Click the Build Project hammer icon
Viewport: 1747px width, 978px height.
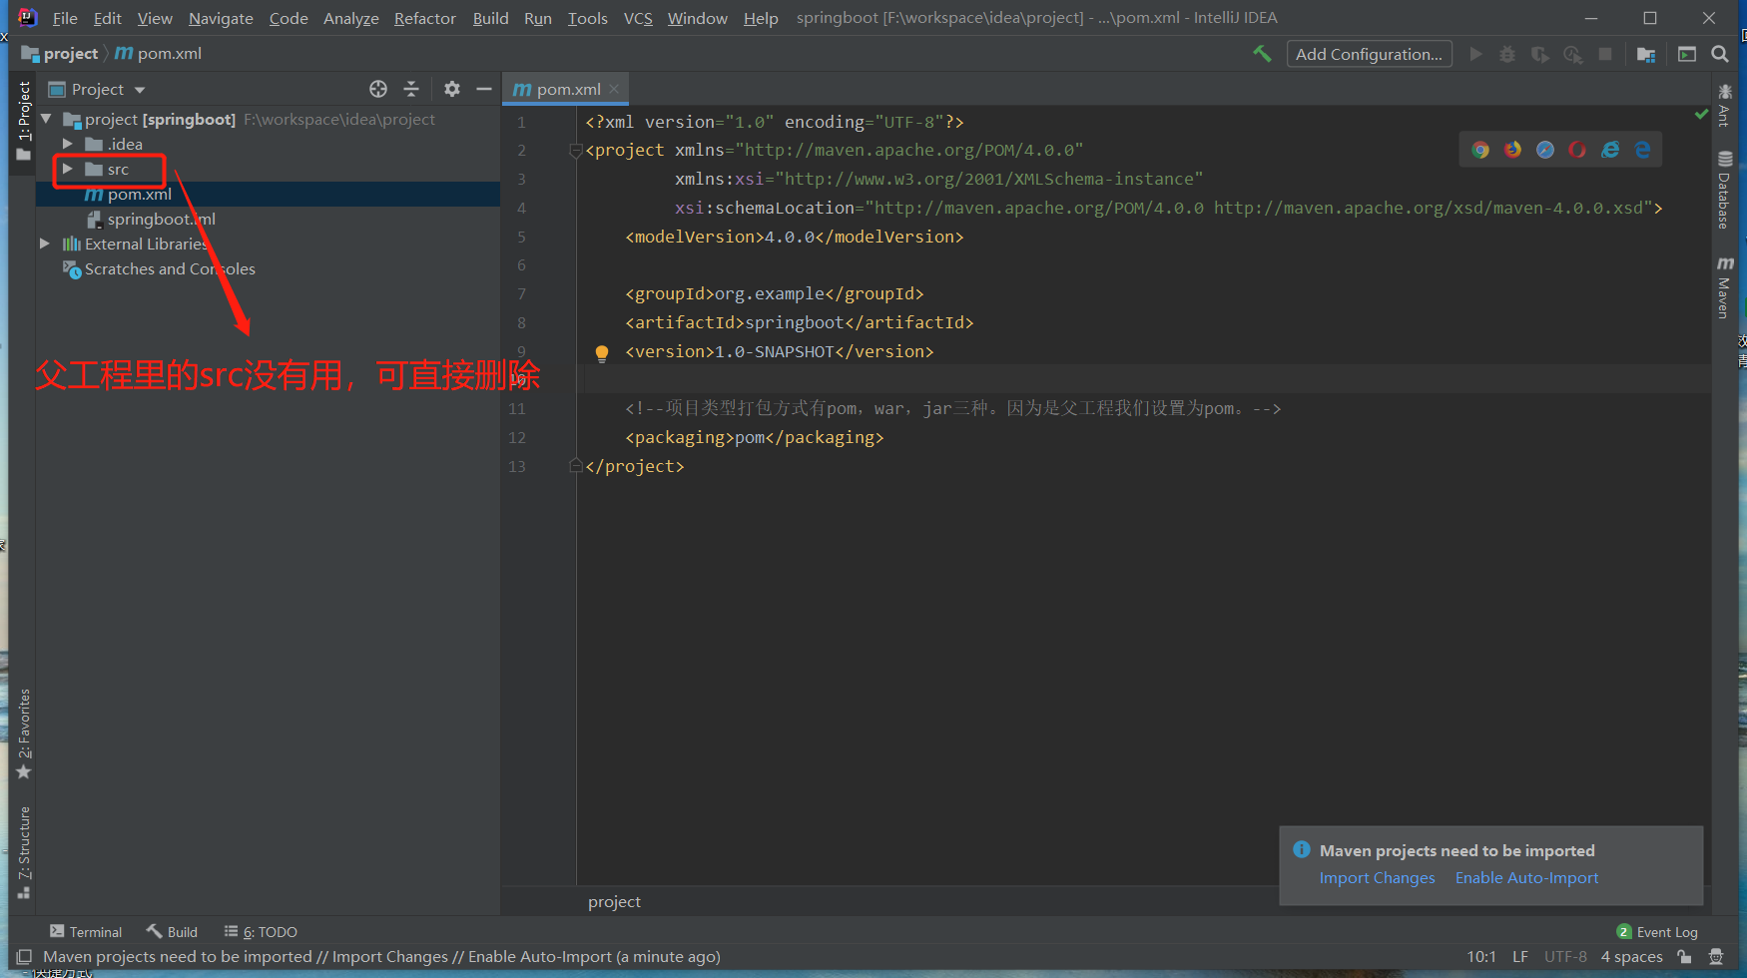click(1262, 54)
